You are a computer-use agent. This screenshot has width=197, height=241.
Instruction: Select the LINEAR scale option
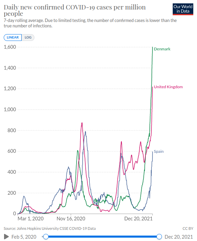pyautogui.click(x=12, y=38)
